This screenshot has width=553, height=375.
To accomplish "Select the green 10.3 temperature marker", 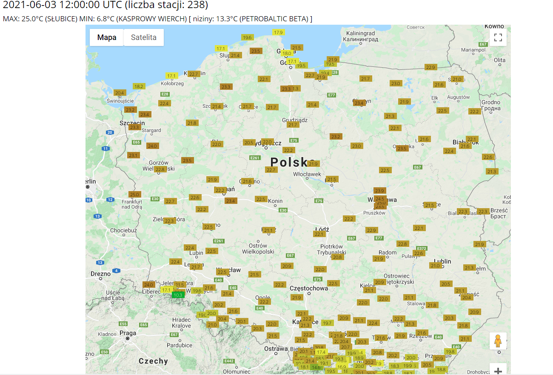I will tap(178, 295).
